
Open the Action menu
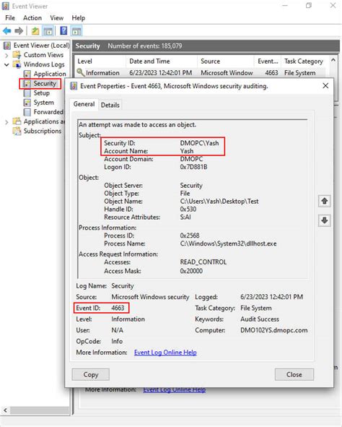tap(32, 18)
